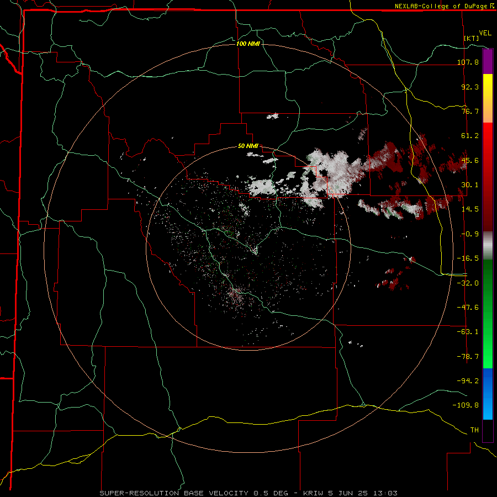The image size is (497, 497).
Task: Click the purple segment of the color bar
Action: click(x=488, y=62)
